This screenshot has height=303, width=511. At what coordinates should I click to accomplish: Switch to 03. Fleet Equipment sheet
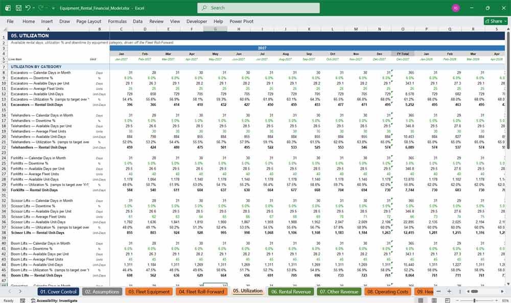click(149, 292)
